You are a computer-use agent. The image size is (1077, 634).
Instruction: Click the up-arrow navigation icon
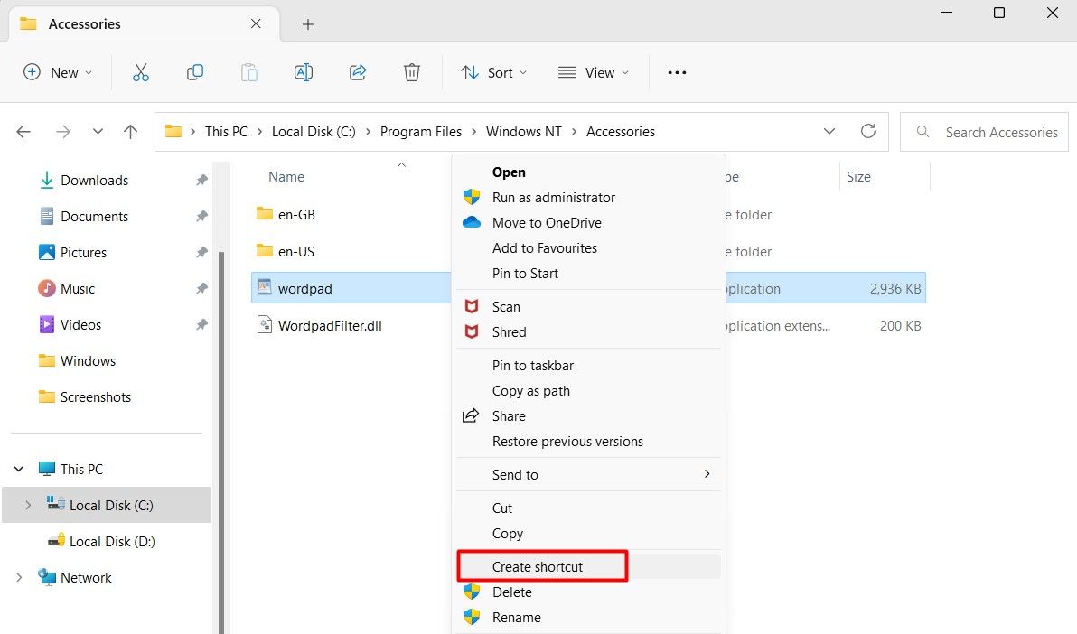pos(129,131)
